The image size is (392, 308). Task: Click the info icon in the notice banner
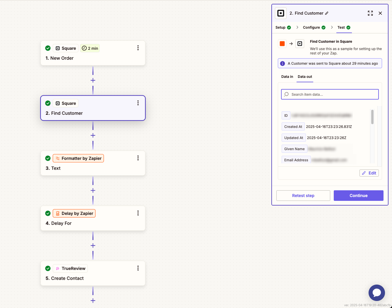[283, 64]
